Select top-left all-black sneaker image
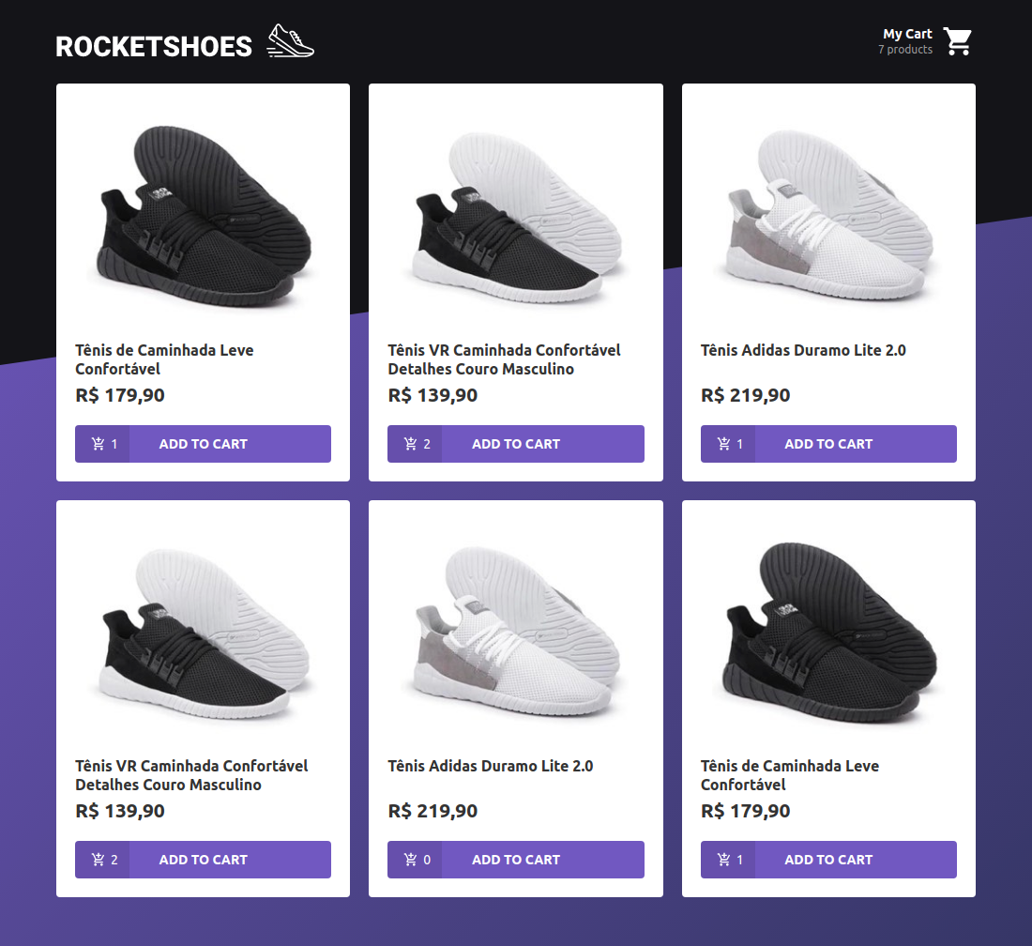This screenshot has width=1032, height=946. (x=203, y=216)
